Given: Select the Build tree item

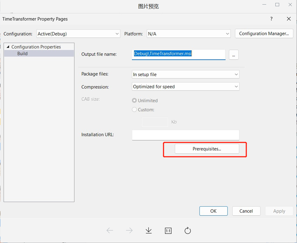Looking at the screenshot, I should [22, 53].
